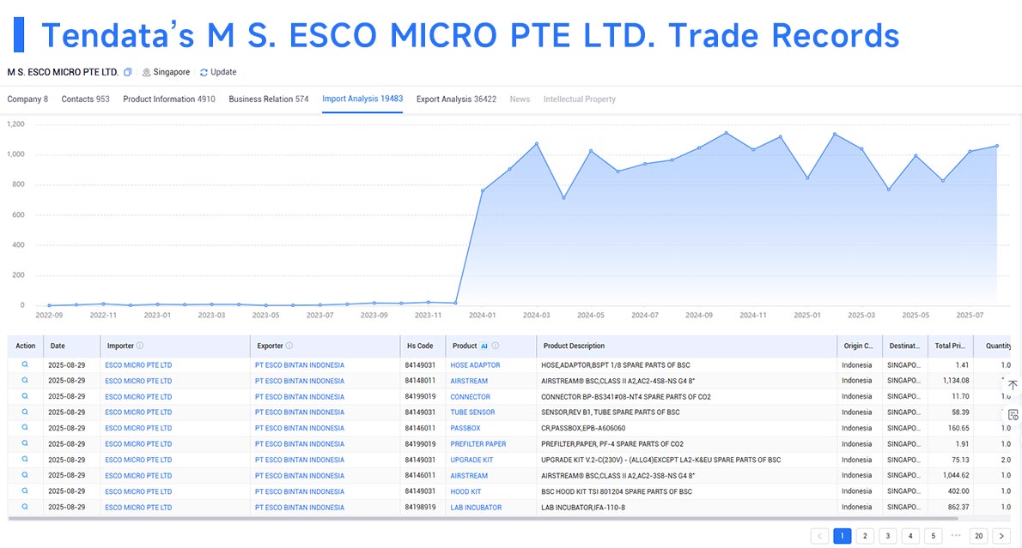Open the HOOD KIT product link

(465, 491)
